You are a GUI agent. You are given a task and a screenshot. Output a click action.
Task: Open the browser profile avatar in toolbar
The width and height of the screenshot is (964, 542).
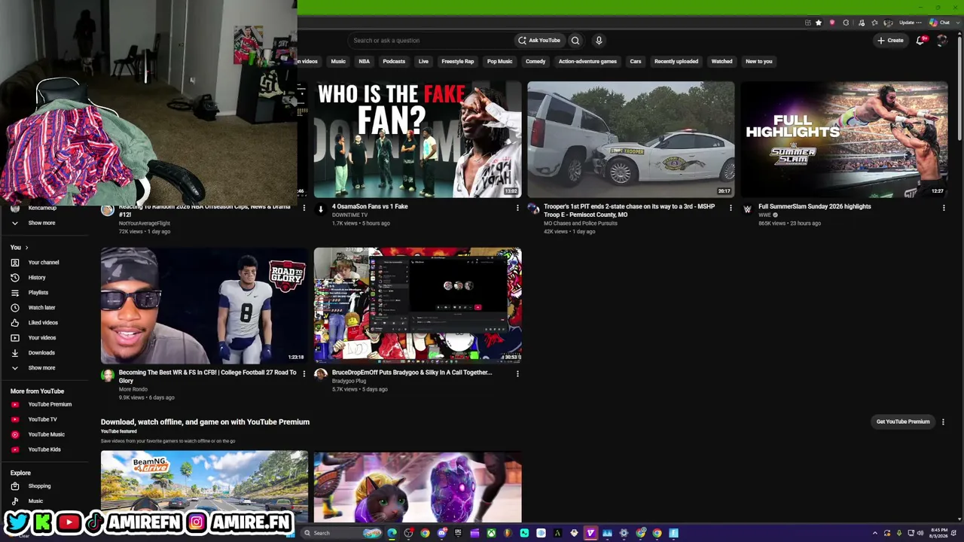889,23
